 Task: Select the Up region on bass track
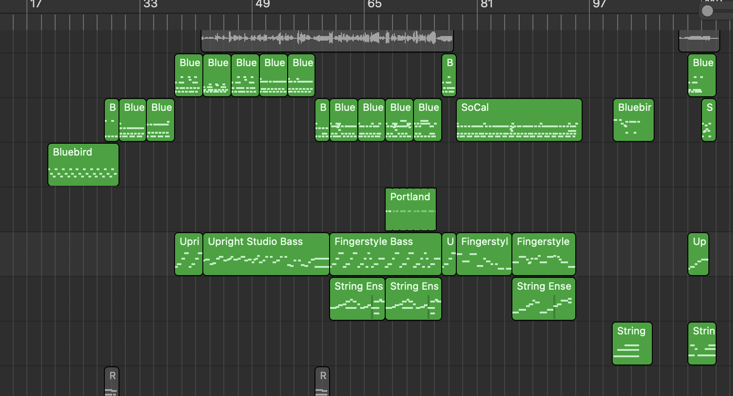(x=698, y=255)
